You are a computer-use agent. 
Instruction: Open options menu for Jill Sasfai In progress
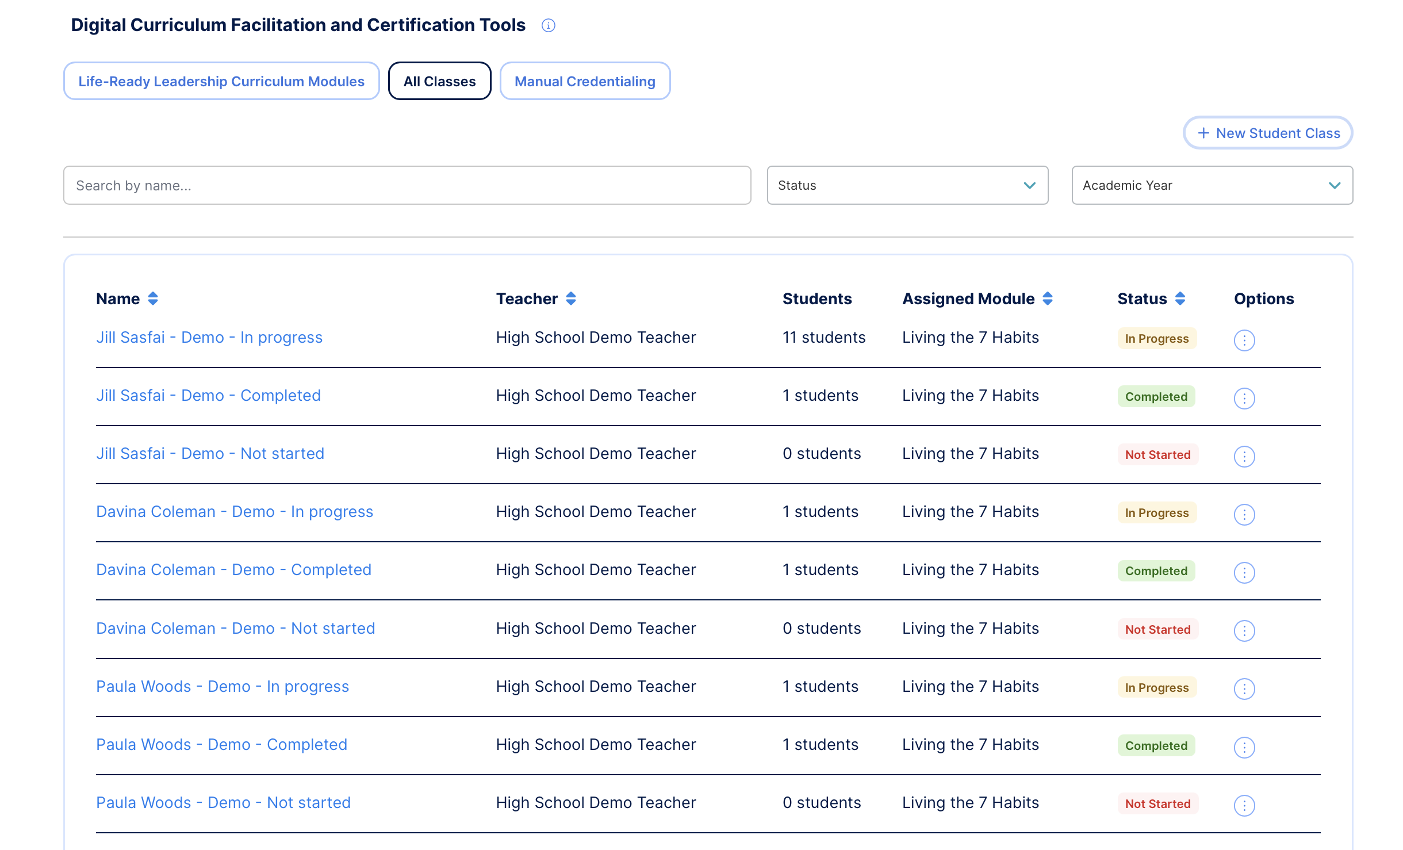(1244, 340)
